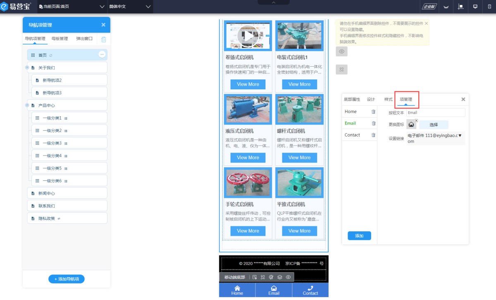Play the video on 卷扬式启闭机 thumbnail

pyautogui.click(x=248, y=36)
